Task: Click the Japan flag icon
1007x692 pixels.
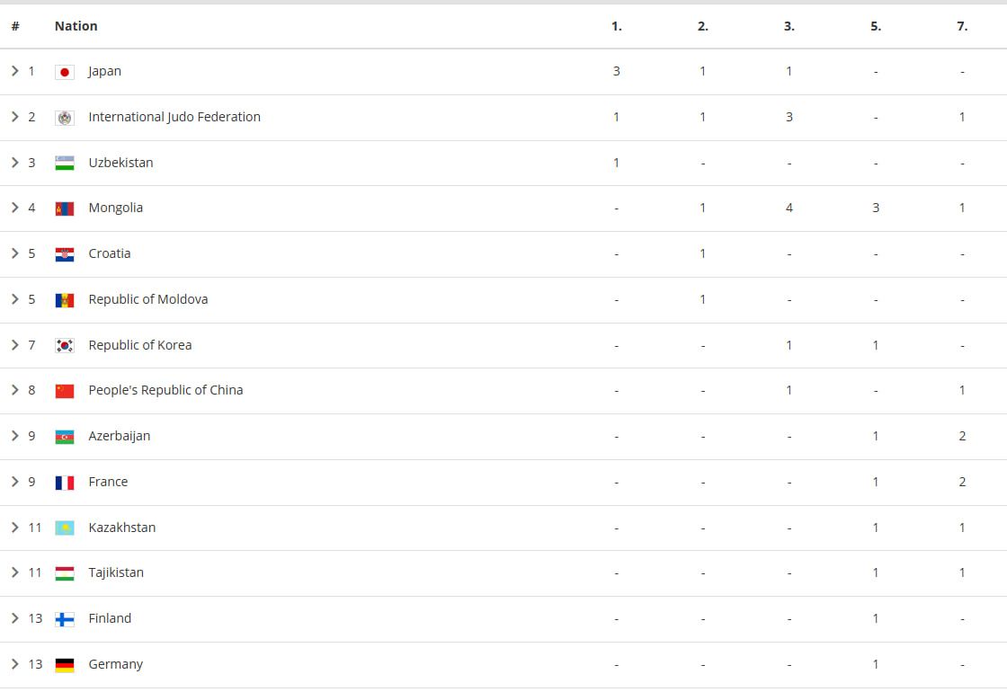Action: pos(64,72)
